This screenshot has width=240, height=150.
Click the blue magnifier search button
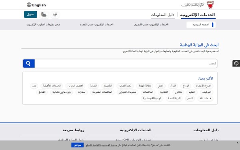(x=29, y=63)
